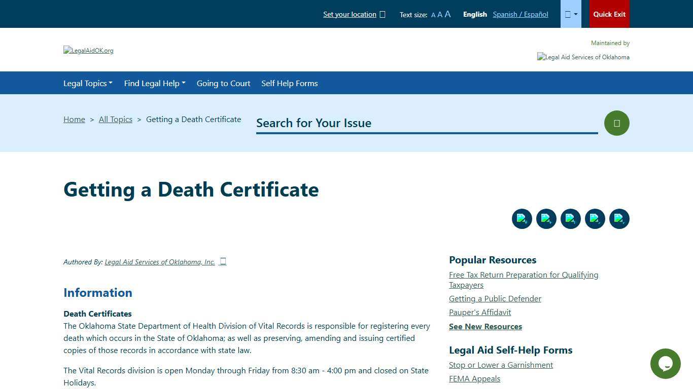The image size is (693, 389).
Task: Click the icon beside Set your location
Action: coord(382,14)
